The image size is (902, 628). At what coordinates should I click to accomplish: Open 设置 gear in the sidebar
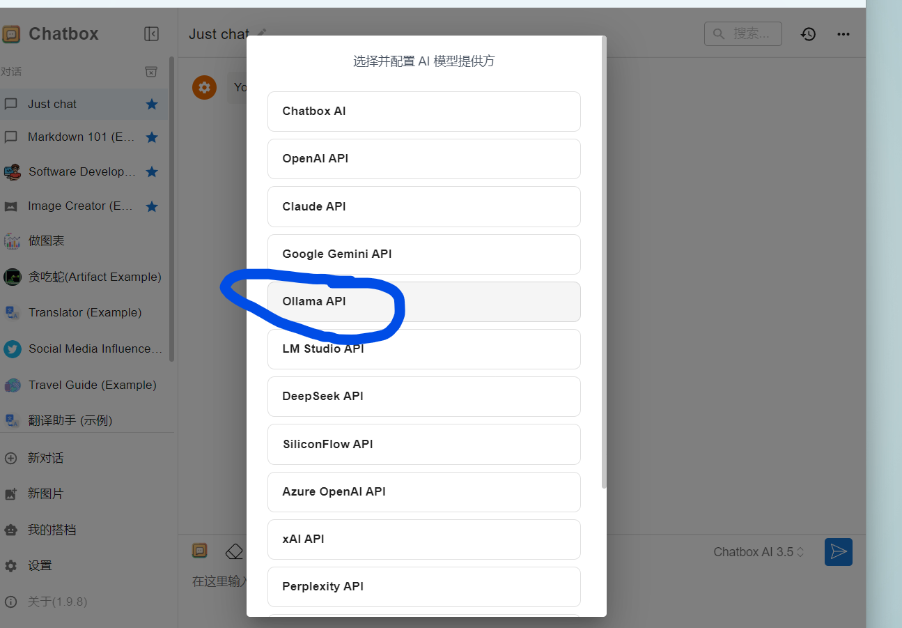40,565
